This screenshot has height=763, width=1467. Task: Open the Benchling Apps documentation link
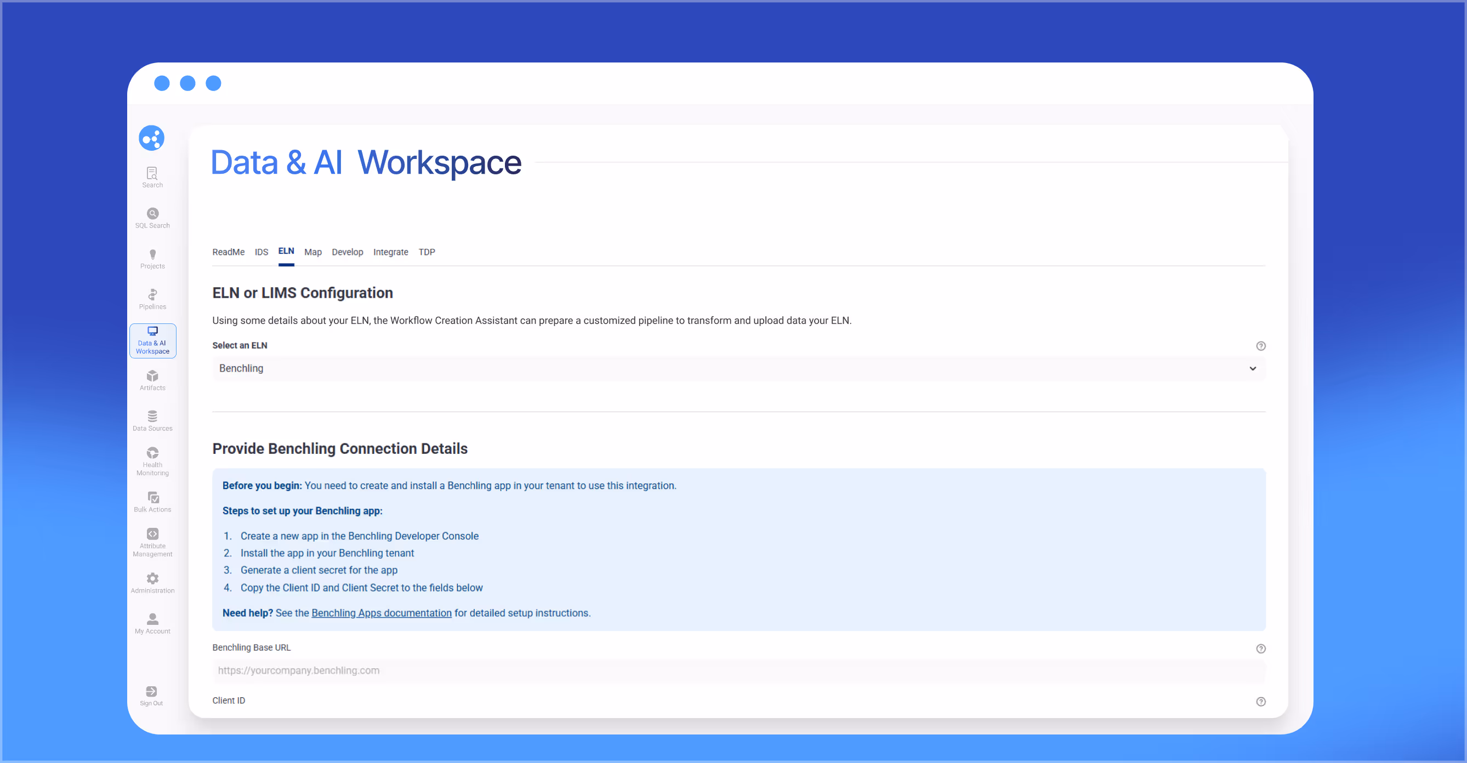pos(381,613)
